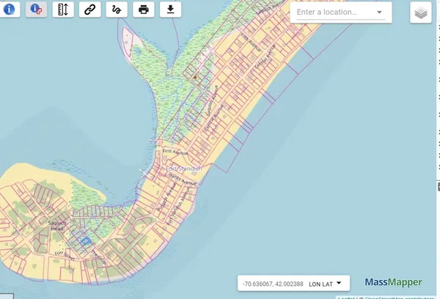Click the Enter a location search field

[x=335, y=12]
